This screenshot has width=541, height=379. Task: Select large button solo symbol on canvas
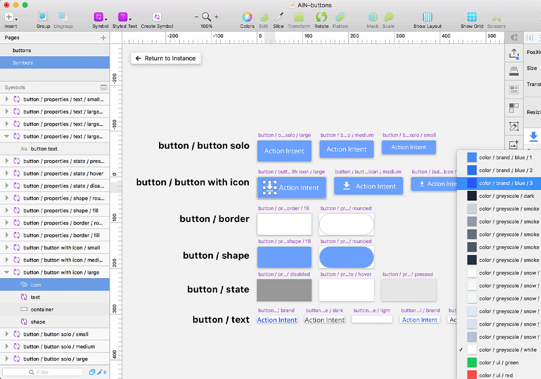pyautogui.click(x=285, y=151)
